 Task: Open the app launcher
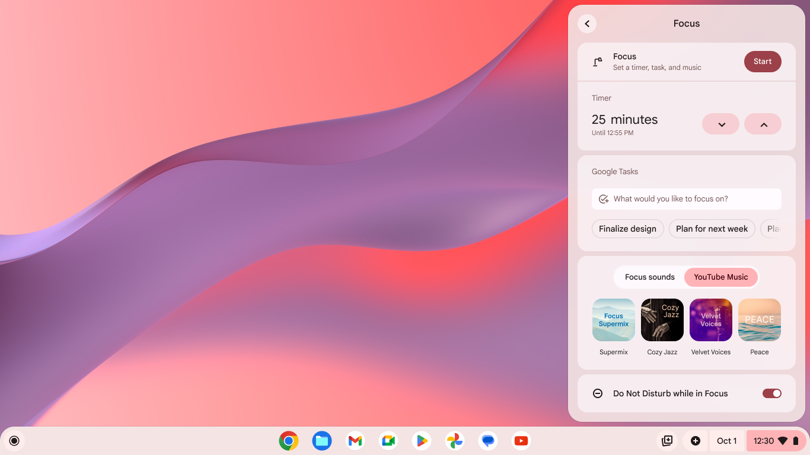coord(14,441)
